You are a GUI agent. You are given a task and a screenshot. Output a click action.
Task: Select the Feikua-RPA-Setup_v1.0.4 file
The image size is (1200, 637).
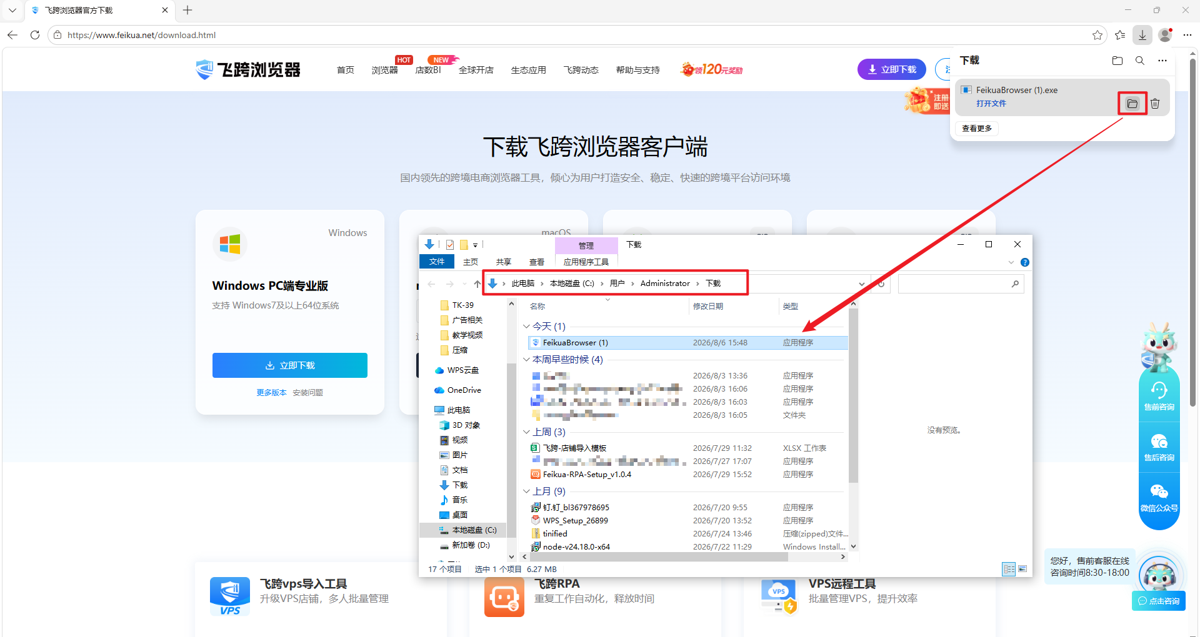[587, 475]
